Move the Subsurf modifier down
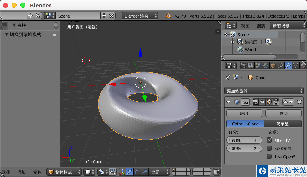The height and width of the screenshot is (177, 307). pyautogui.click(x=291, y=102)
